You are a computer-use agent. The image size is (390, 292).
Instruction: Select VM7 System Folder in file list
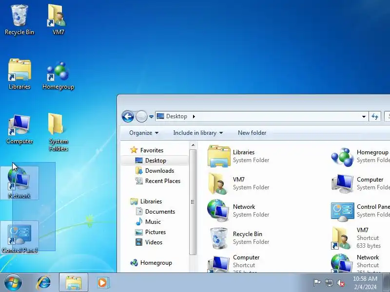pos(239,183)
